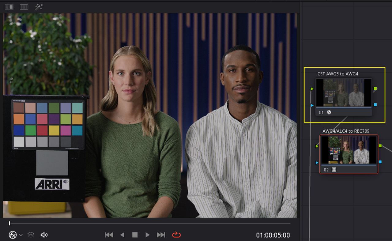Screen dimensions: 392x241
Task: Play the clip in reverse
Action: click(x=122, y=235)
